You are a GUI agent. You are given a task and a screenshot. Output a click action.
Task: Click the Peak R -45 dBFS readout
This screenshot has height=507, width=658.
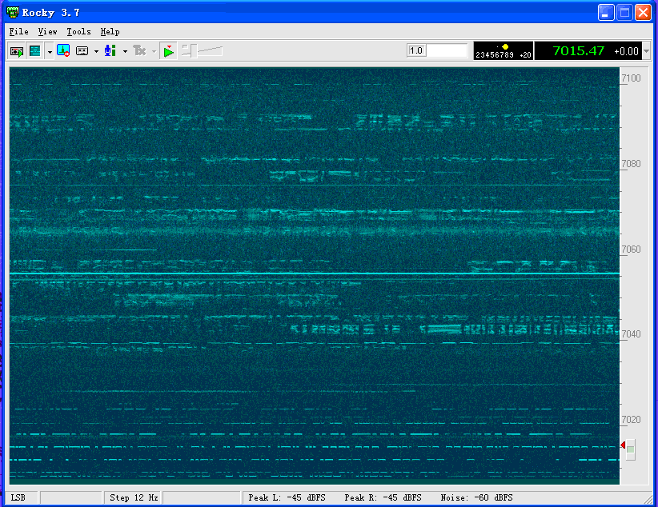pos(383,497)
